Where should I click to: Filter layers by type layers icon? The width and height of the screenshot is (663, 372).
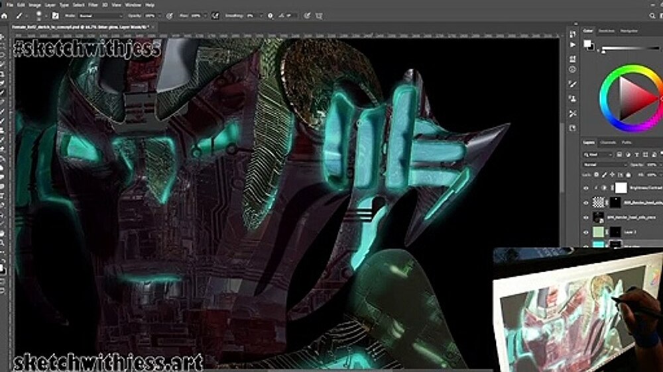click(x=636, y=155)
